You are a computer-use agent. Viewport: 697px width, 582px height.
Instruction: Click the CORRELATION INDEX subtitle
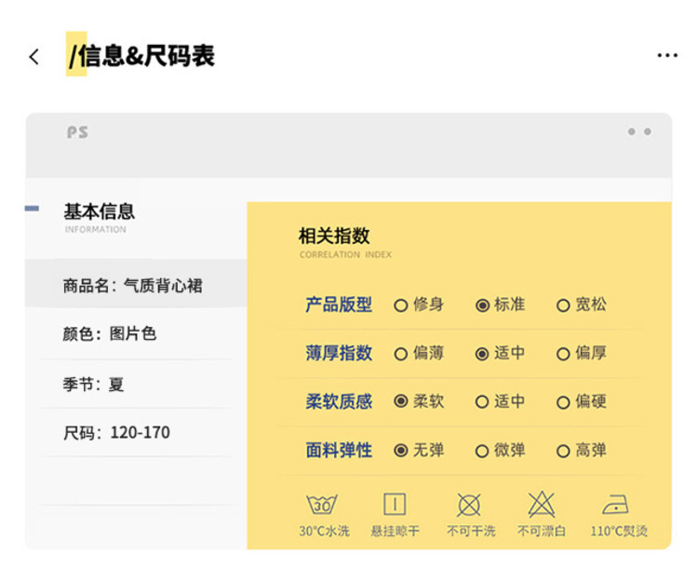345,254
